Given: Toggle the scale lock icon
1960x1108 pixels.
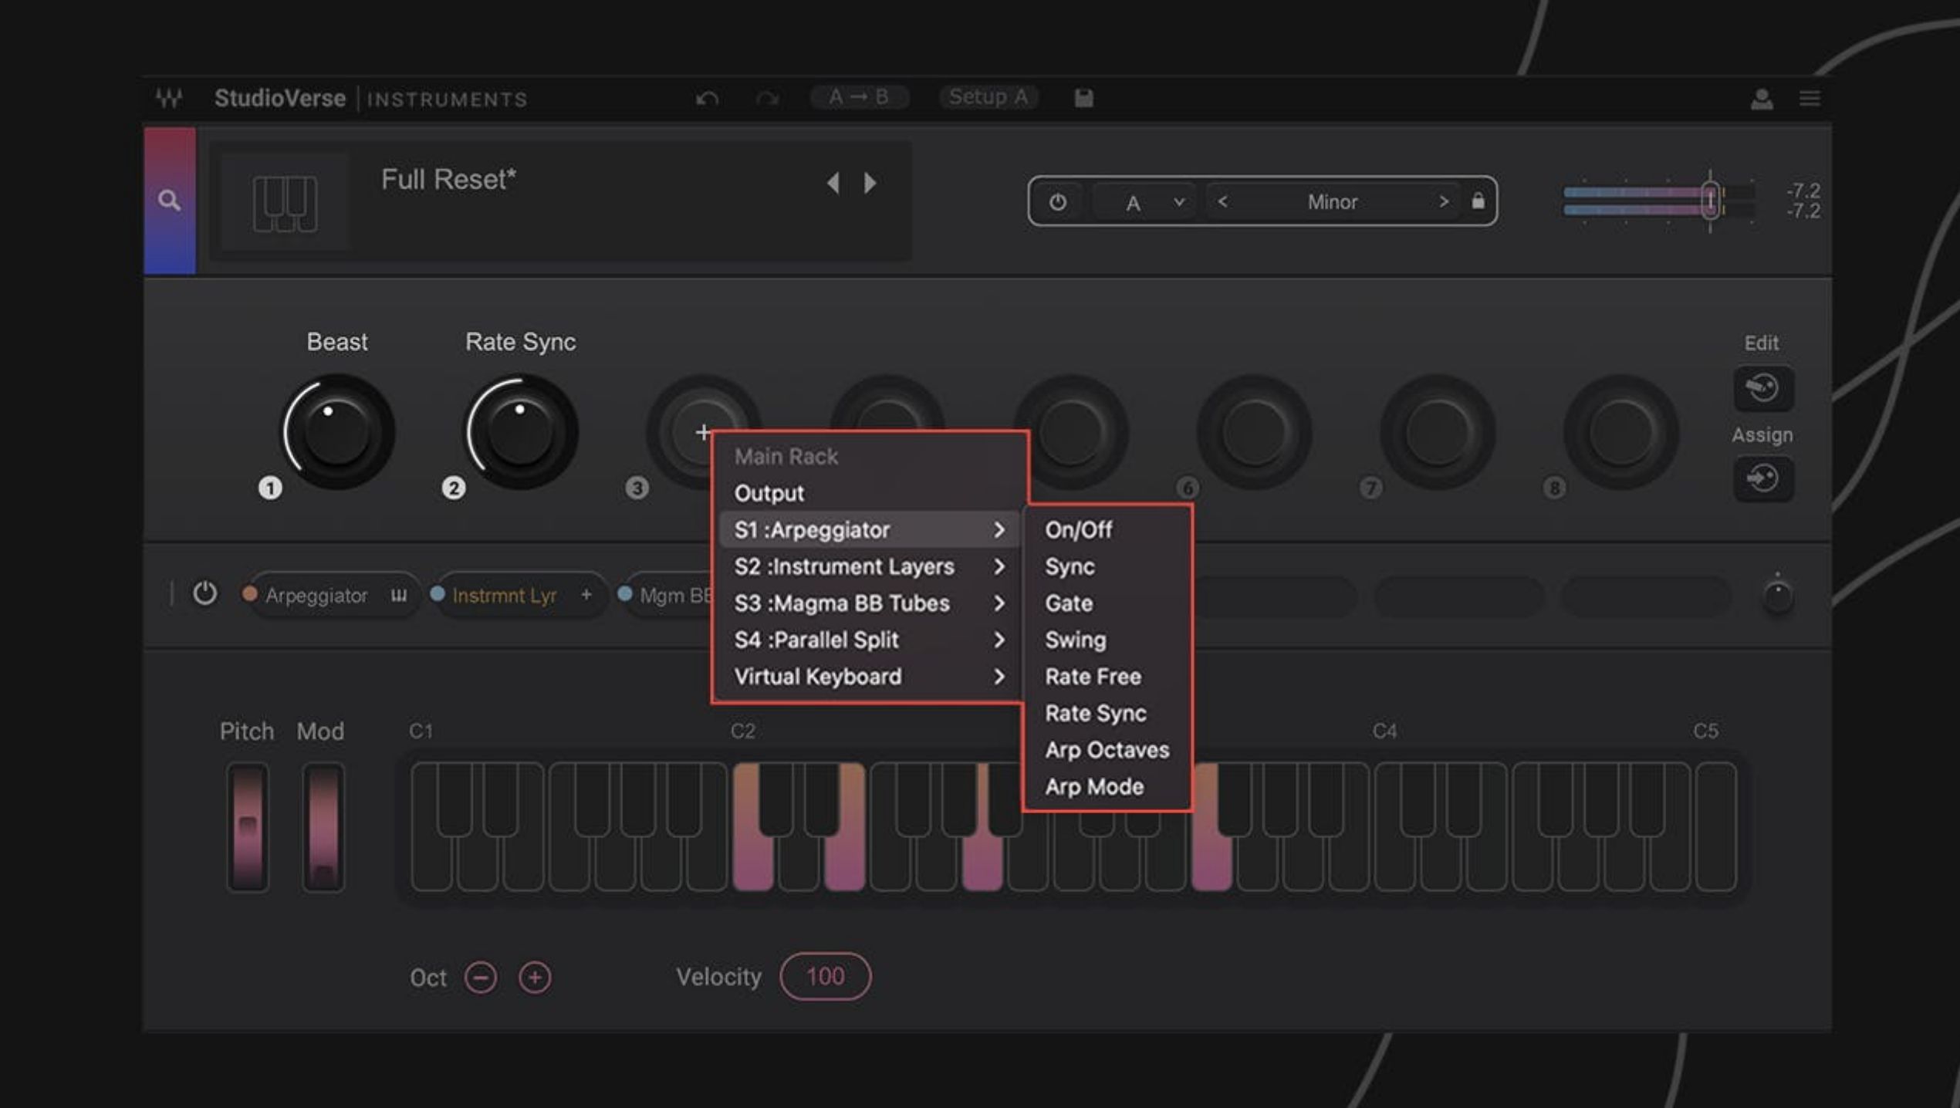Looking at the screenshot, I should 1478,201.
